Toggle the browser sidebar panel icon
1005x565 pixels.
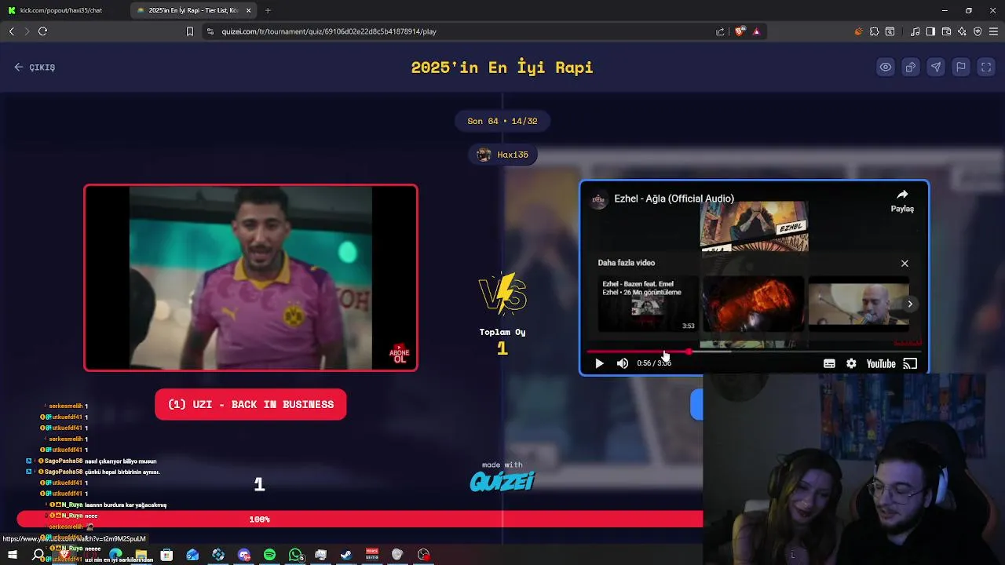click(x=930, y=31)
